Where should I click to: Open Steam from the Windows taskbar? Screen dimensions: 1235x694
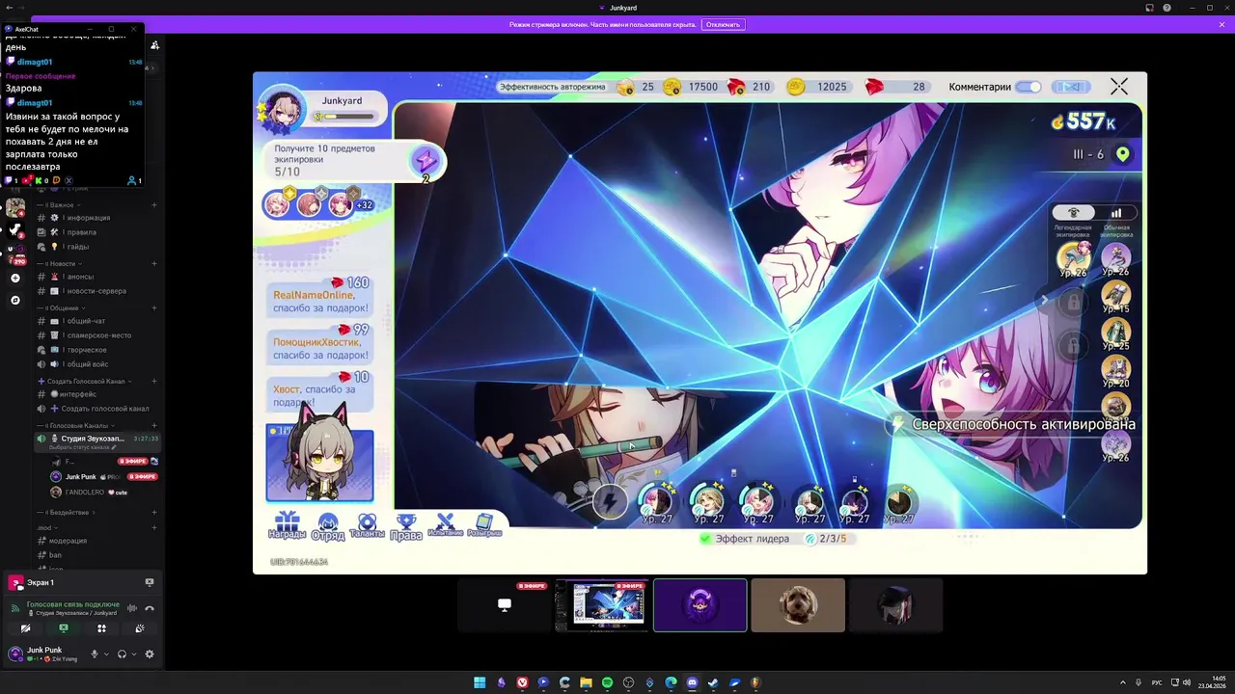pos(713,682)
